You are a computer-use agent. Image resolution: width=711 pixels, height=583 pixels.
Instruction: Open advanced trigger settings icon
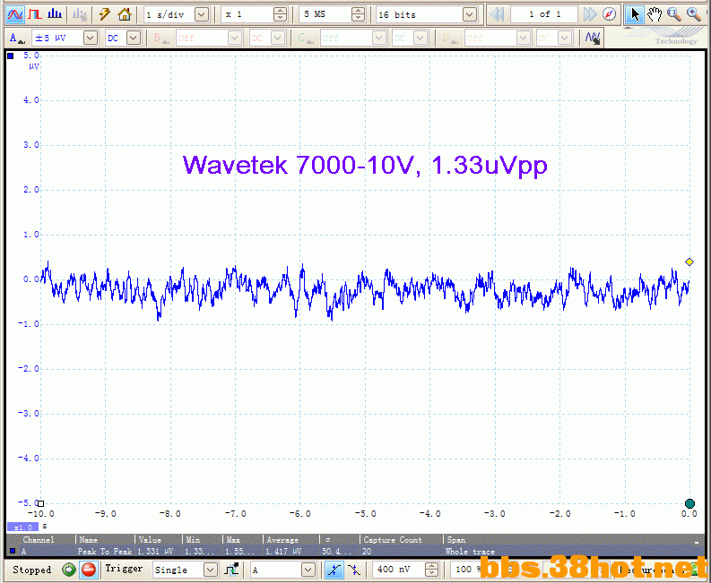click(231, 570)
